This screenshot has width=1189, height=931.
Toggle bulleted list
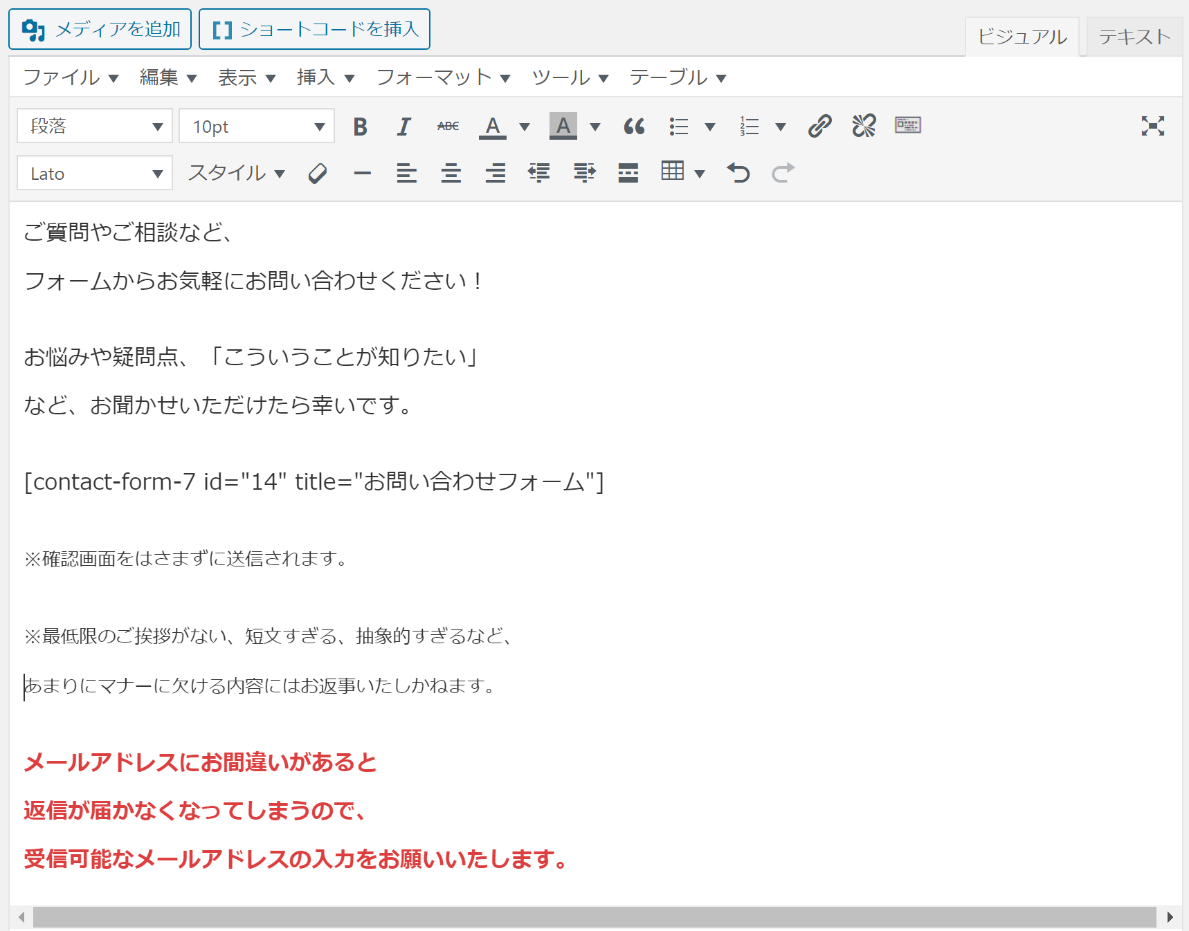click(679, 127)
